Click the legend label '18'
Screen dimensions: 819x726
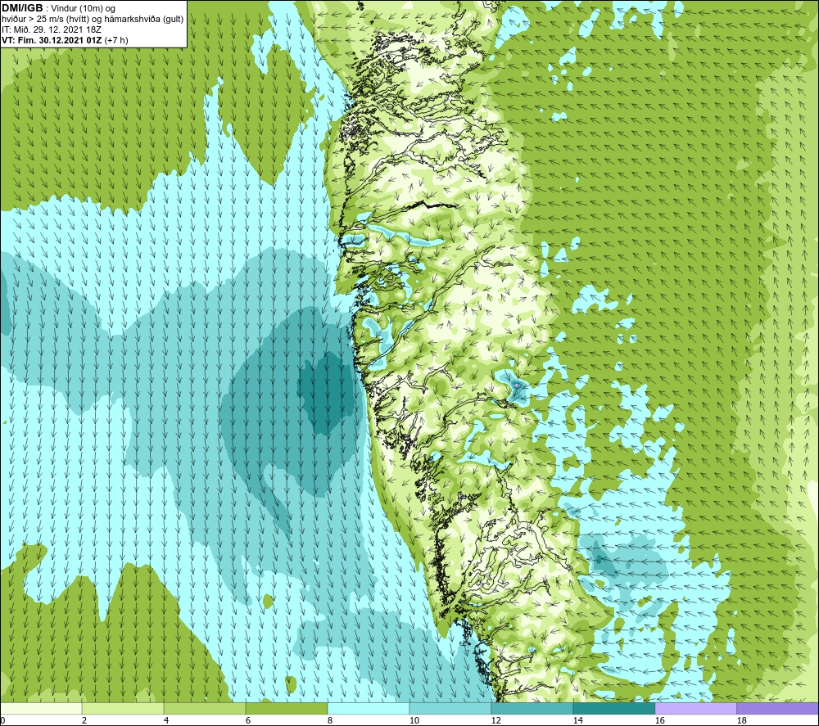click(742, 721)
